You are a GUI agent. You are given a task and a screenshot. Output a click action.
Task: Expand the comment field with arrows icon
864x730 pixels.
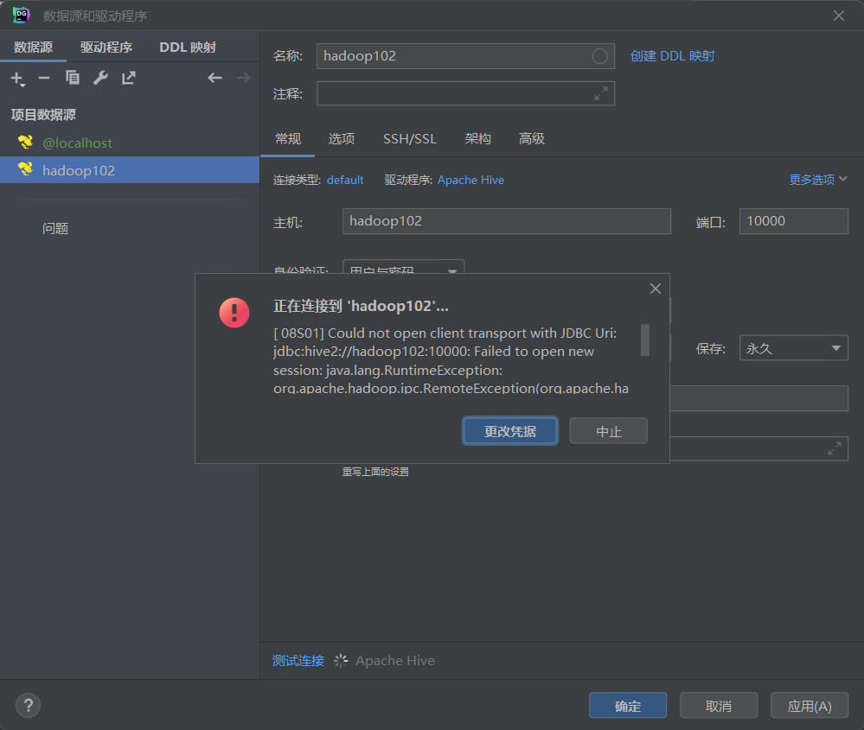tap(600, 93)
